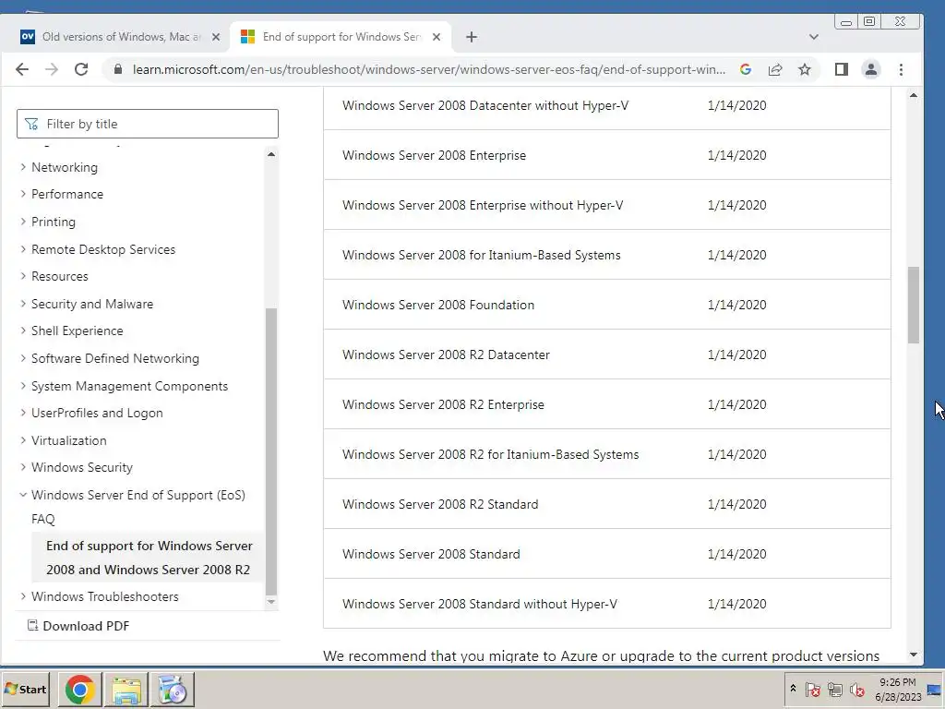Viewport: 945px width, 709px height.
Task: Expand the Performance section
Action: click(23, 194)
